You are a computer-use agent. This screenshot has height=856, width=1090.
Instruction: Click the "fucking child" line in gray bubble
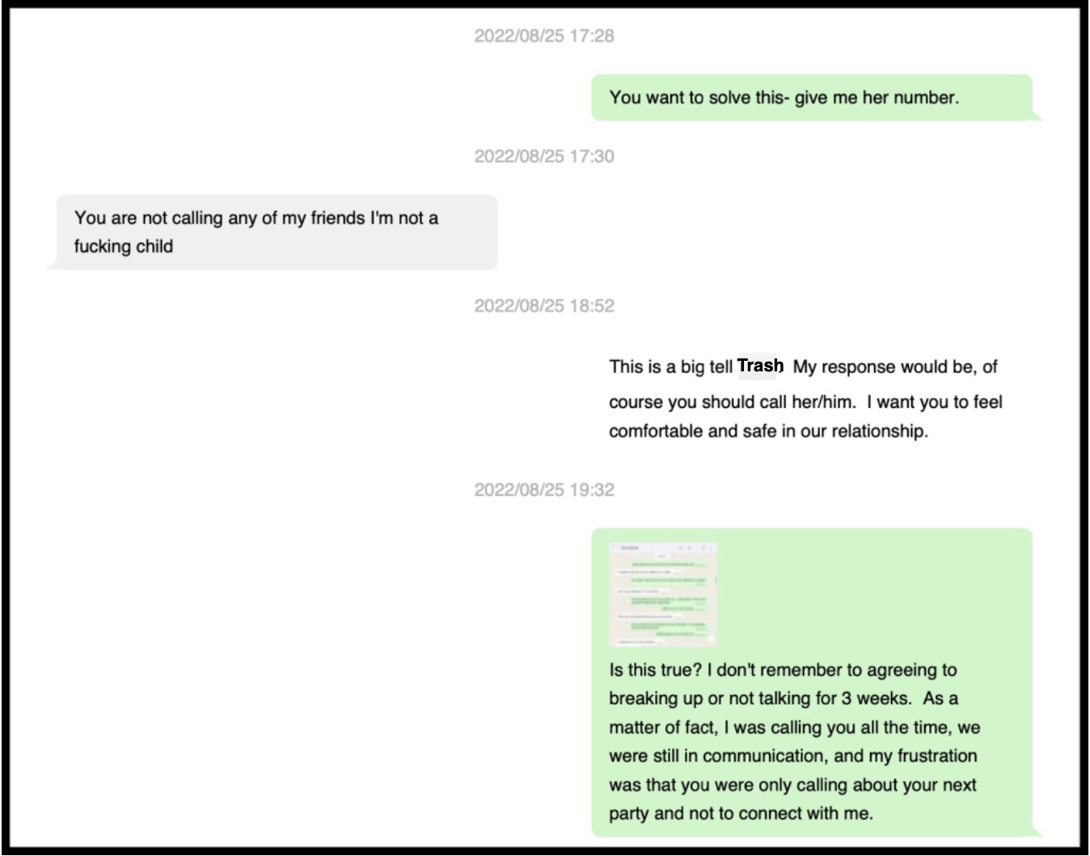124,246
